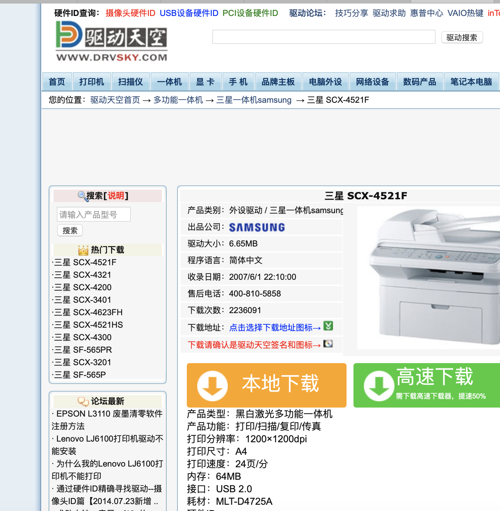Viewport: 500px width, 511px height.
Task: Click the 高速下载 download button
Action: click(427, 385)
